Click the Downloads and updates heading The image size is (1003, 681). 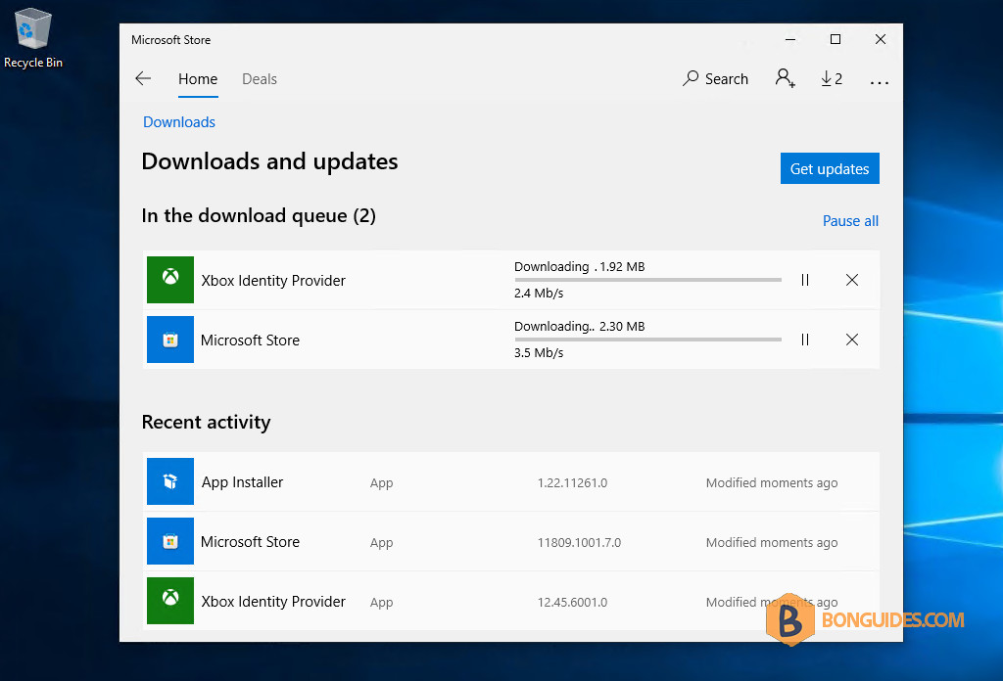click(x=269, y=161)
